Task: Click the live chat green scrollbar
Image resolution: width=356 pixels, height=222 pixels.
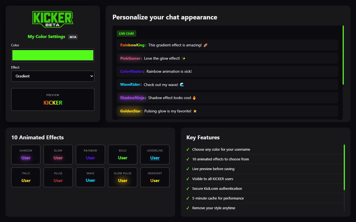Action: point(343,55)
